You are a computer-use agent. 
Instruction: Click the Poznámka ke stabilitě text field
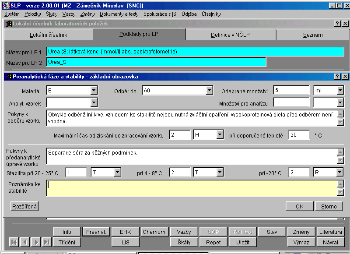point(191,188)
